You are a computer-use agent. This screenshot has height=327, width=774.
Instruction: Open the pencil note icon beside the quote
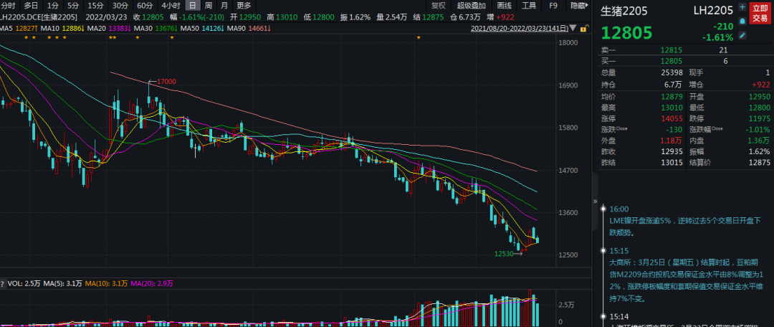[742, 35]
